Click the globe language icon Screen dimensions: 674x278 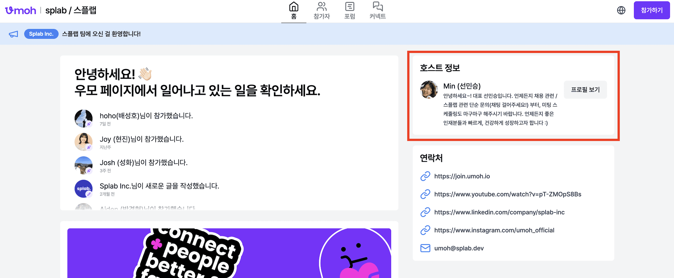[x=621, y=10]
